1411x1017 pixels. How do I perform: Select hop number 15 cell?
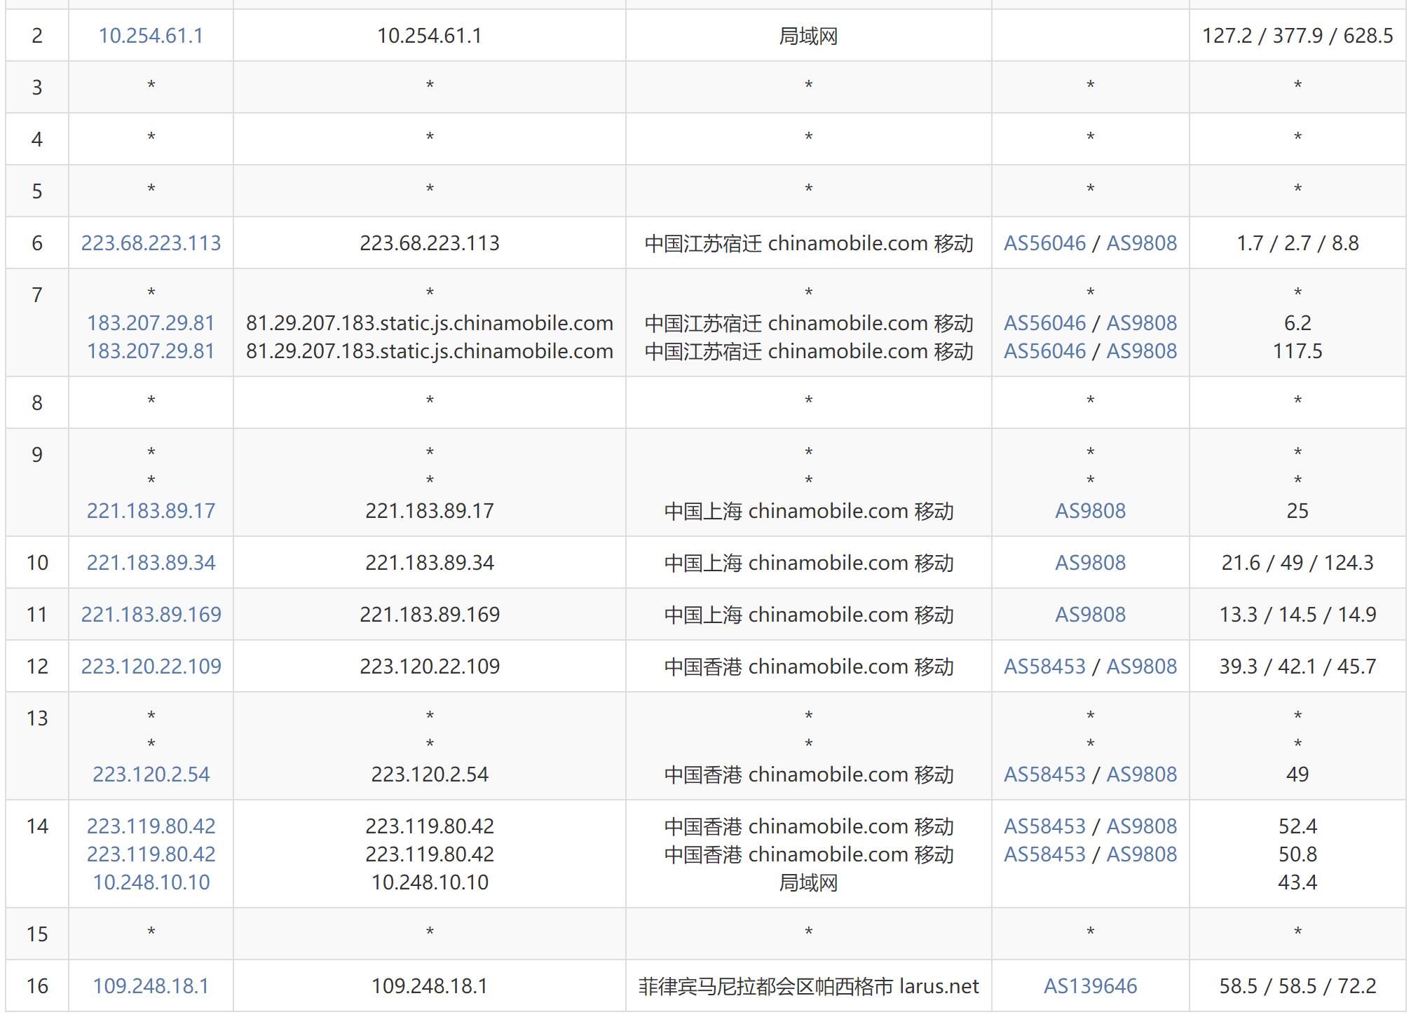[x=37, y=934]
